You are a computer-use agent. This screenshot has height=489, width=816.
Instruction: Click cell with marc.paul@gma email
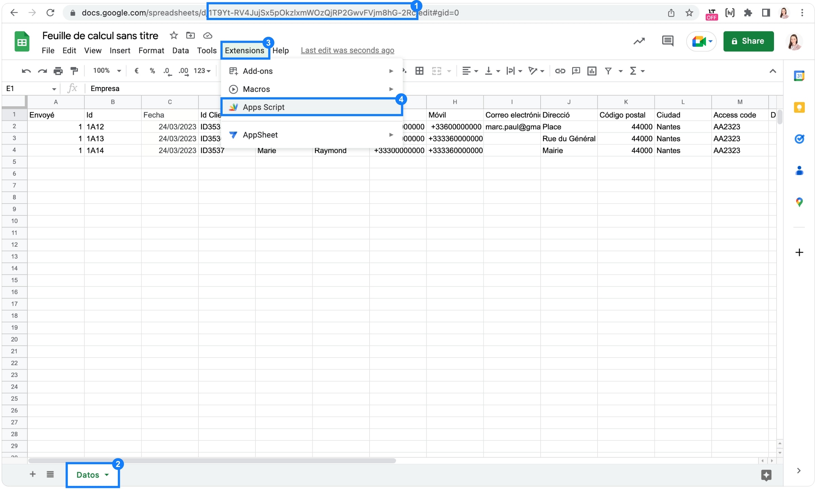[512, 127]
